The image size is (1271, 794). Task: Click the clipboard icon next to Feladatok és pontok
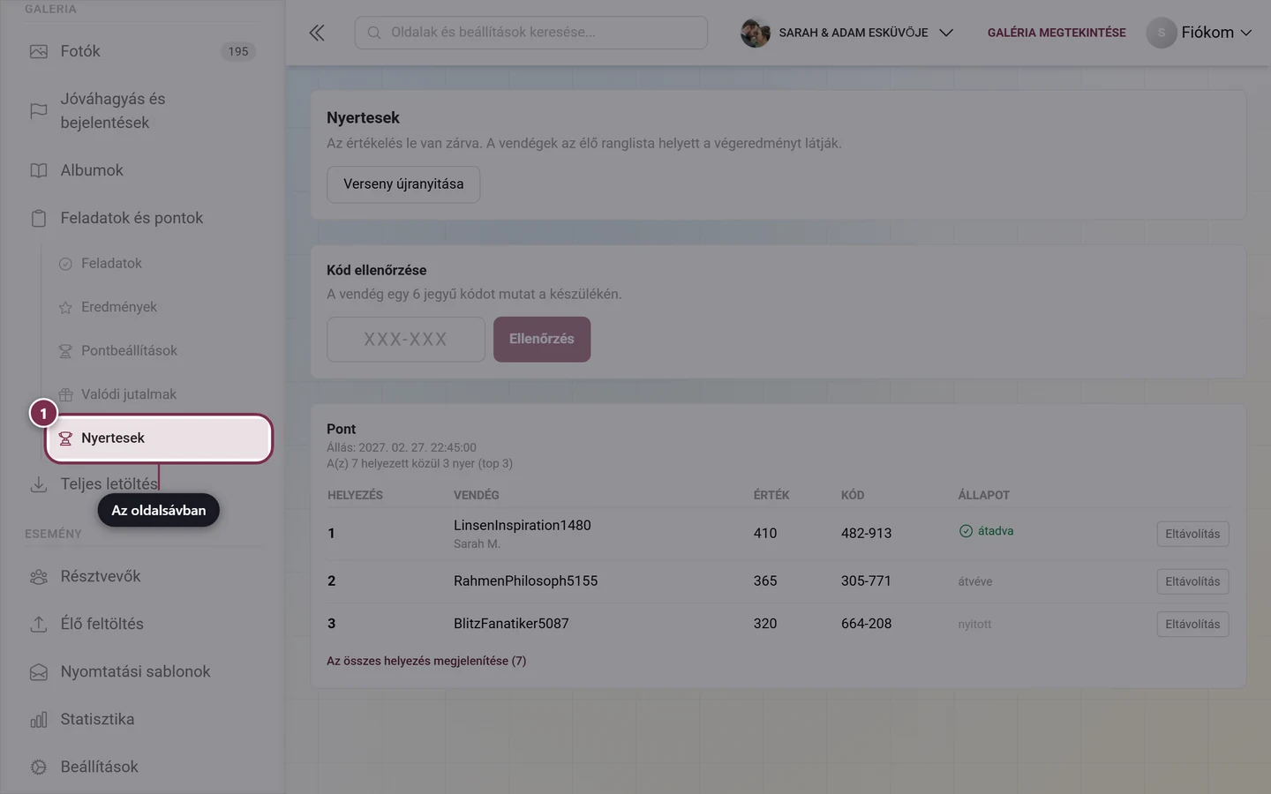[39, 218]
